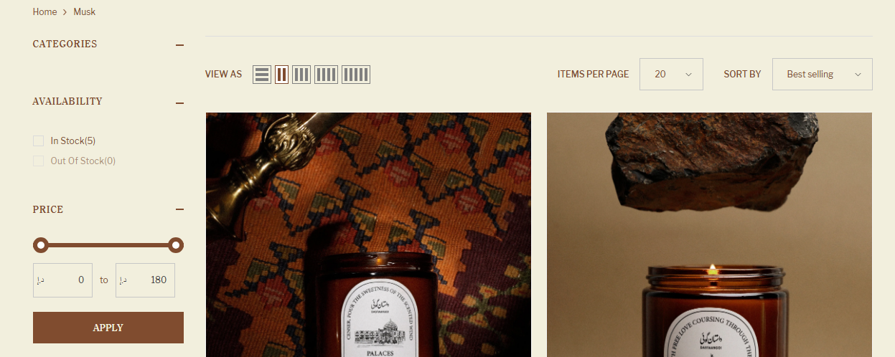This screenshot has width=895, height=357.
Task: Select the three-column grid view icon
Action: (x=301, y=75)
